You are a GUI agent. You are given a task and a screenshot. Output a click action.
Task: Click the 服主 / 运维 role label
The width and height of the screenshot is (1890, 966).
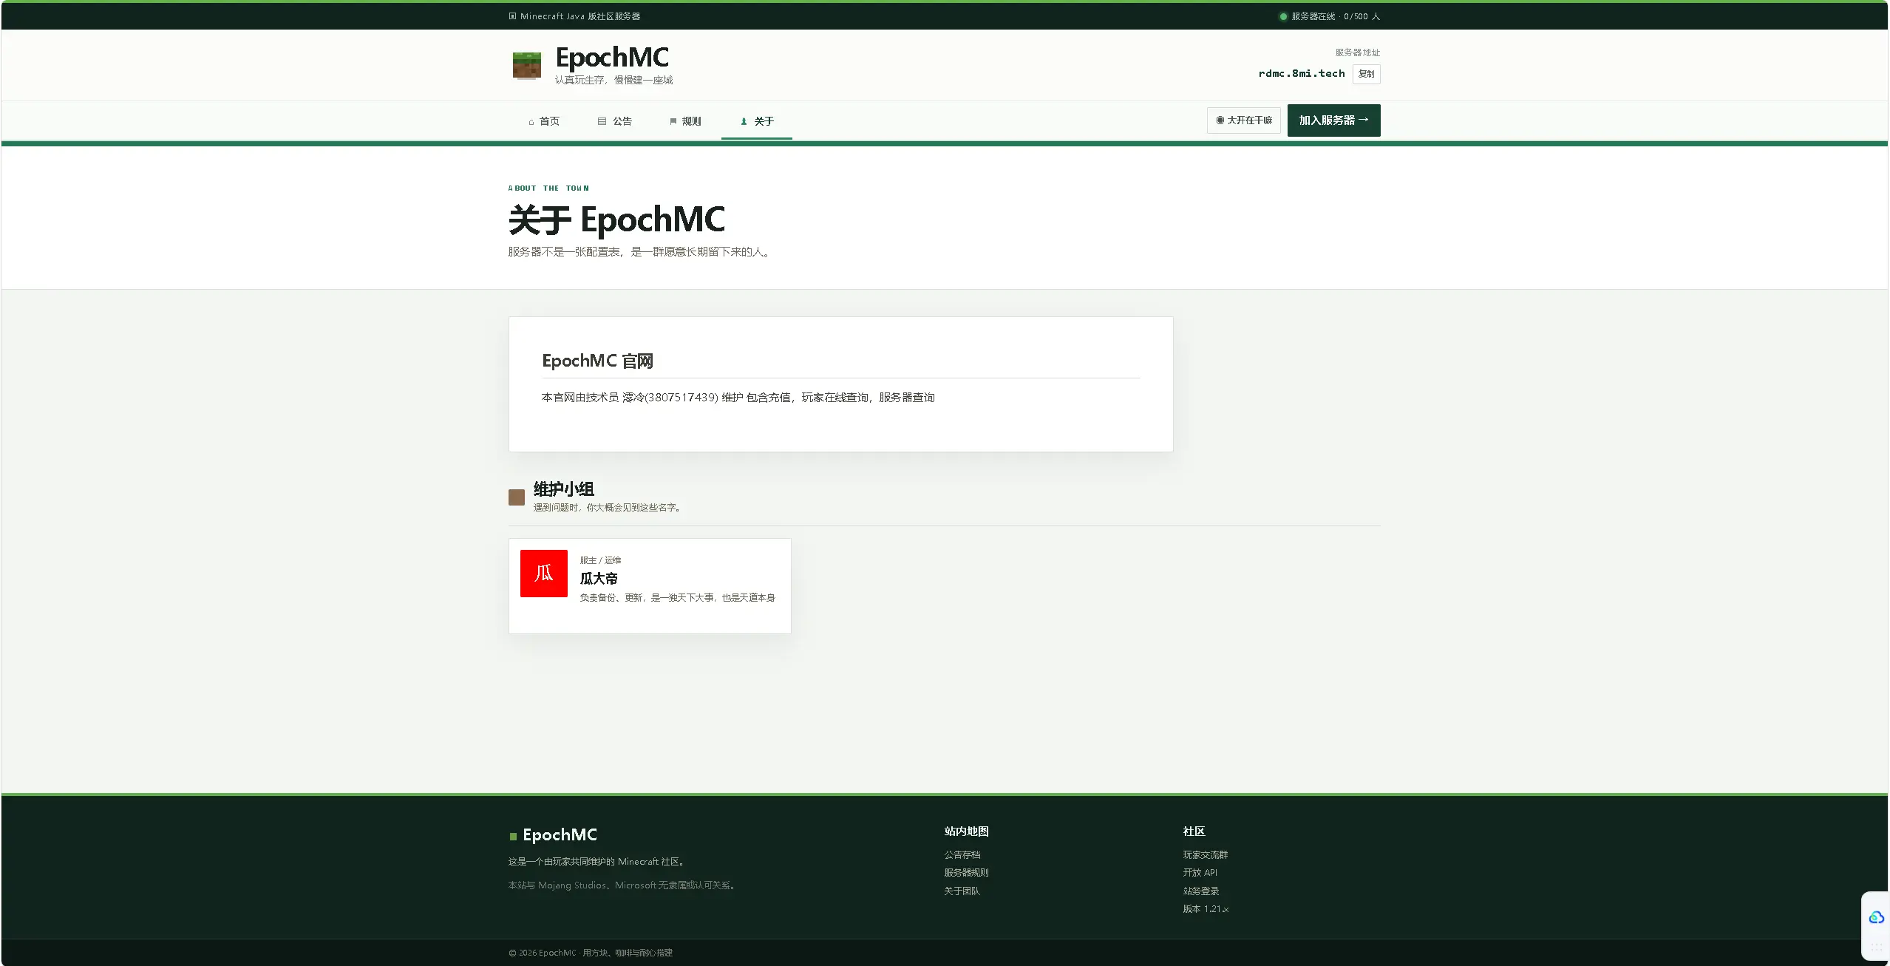click(601, 560)
